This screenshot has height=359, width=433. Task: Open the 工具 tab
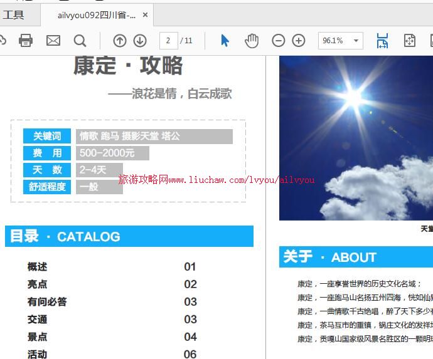pos(13,15)
